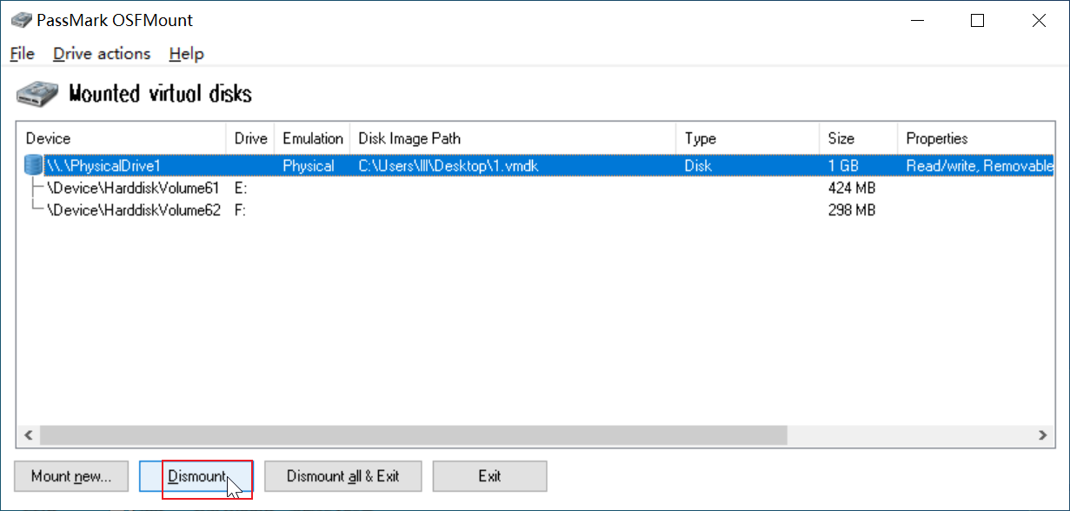Click the horizontal scrollbar right arrow
This screenshot has height=511, width=1070.
point(1042,435)
